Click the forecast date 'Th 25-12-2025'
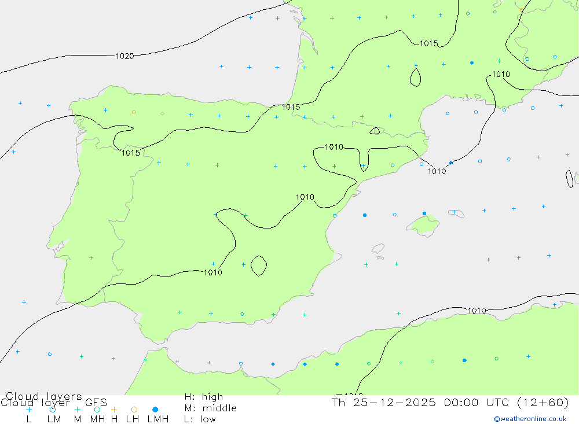The width and height of the screenshot is (579, 424). [384, 402]
